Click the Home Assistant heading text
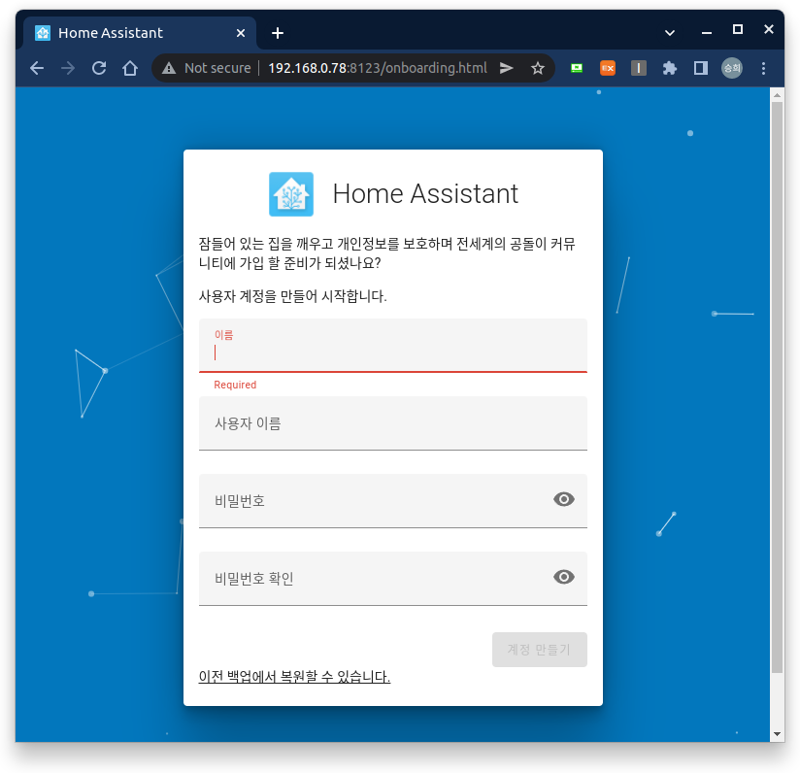This screenshot has height=773, width=800. click(425, 194)
